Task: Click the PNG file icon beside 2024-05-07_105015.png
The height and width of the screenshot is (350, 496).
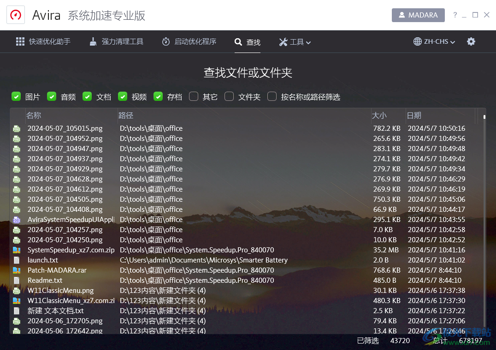Action: pyautogui.click(x=18, y=128)
